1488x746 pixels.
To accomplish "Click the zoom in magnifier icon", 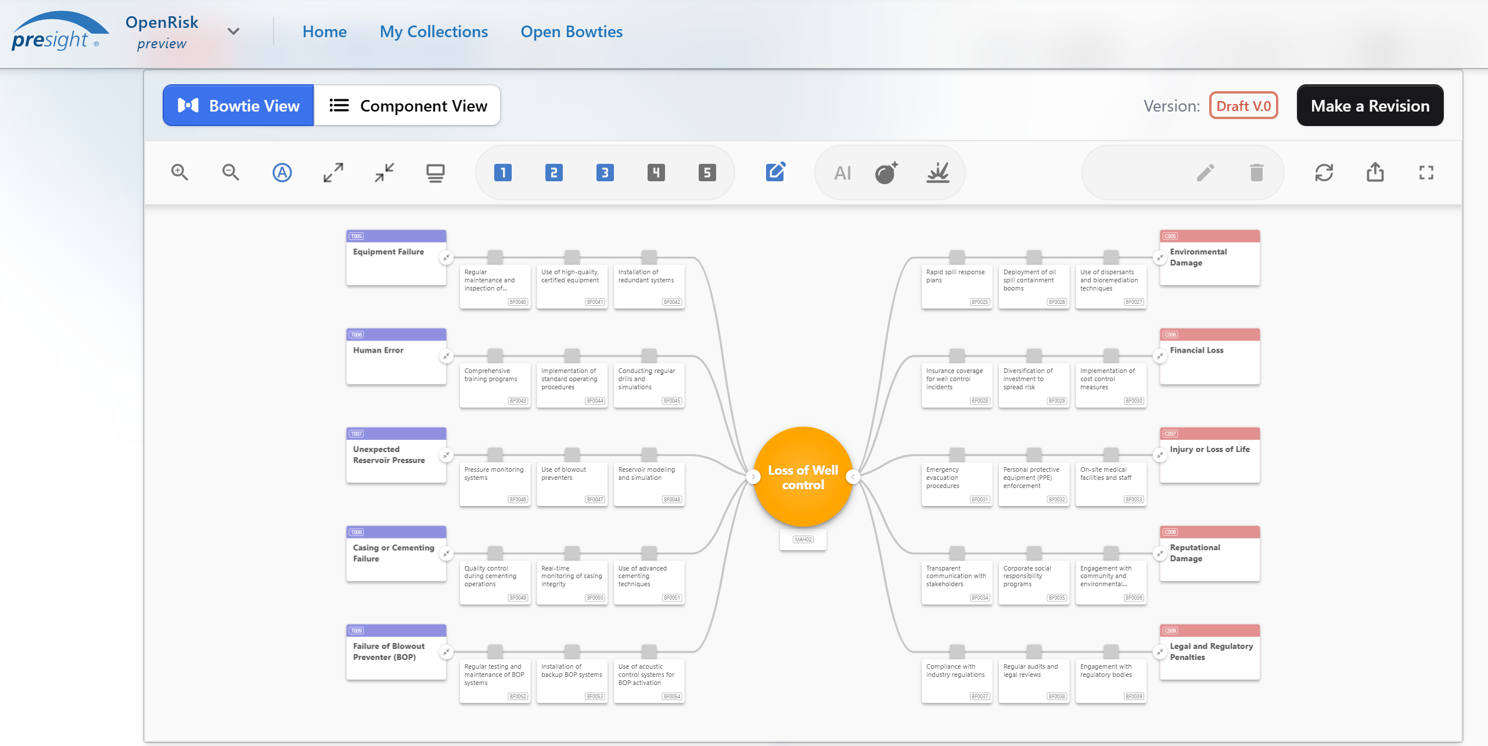I will 179,173.
